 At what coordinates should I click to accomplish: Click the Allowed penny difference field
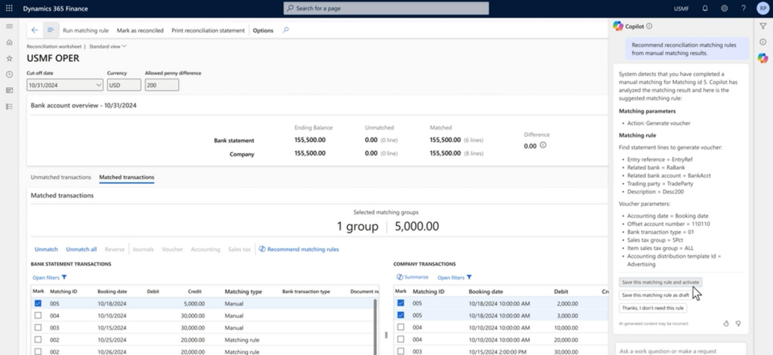click(162, 85)
